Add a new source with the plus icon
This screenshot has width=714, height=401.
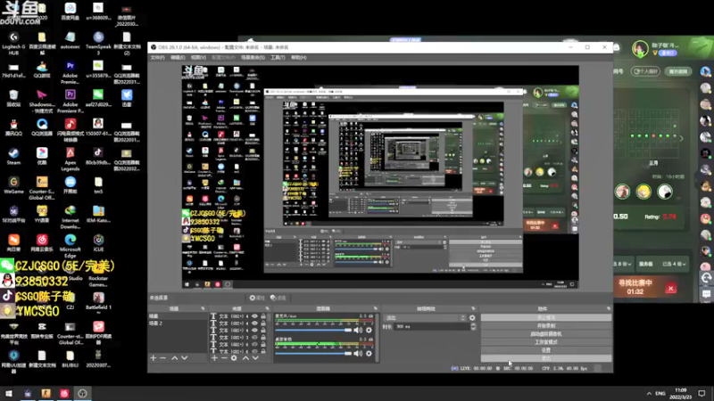[x=214, y=358]
